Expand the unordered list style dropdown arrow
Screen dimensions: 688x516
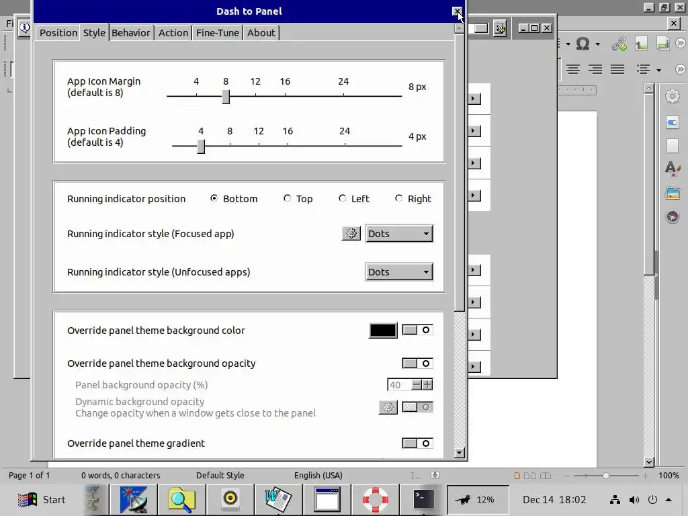tap(658, 70)
